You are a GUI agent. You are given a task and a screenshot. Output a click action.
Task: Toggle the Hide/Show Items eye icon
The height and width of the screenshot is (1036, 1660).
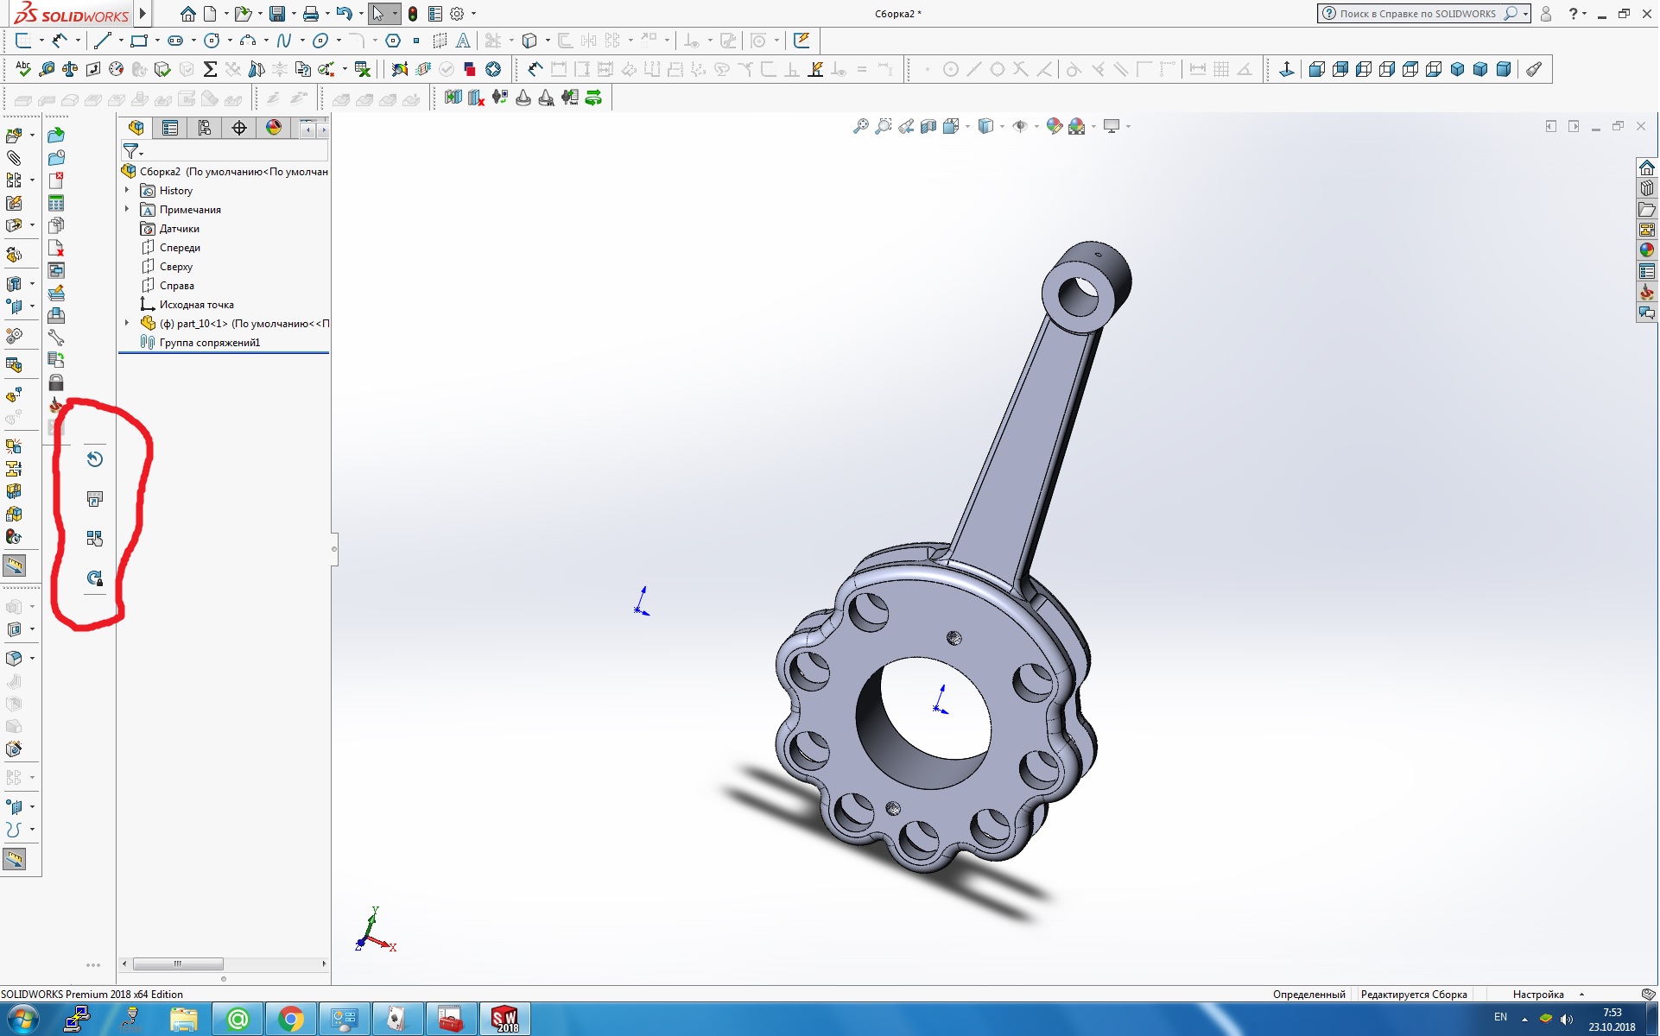(1020, 127)
